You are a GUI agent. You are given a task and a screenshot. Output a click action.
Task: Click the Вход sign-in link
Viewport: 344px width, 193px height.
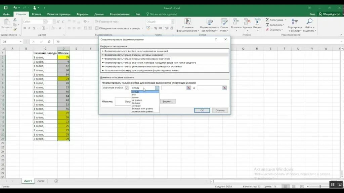312,14
